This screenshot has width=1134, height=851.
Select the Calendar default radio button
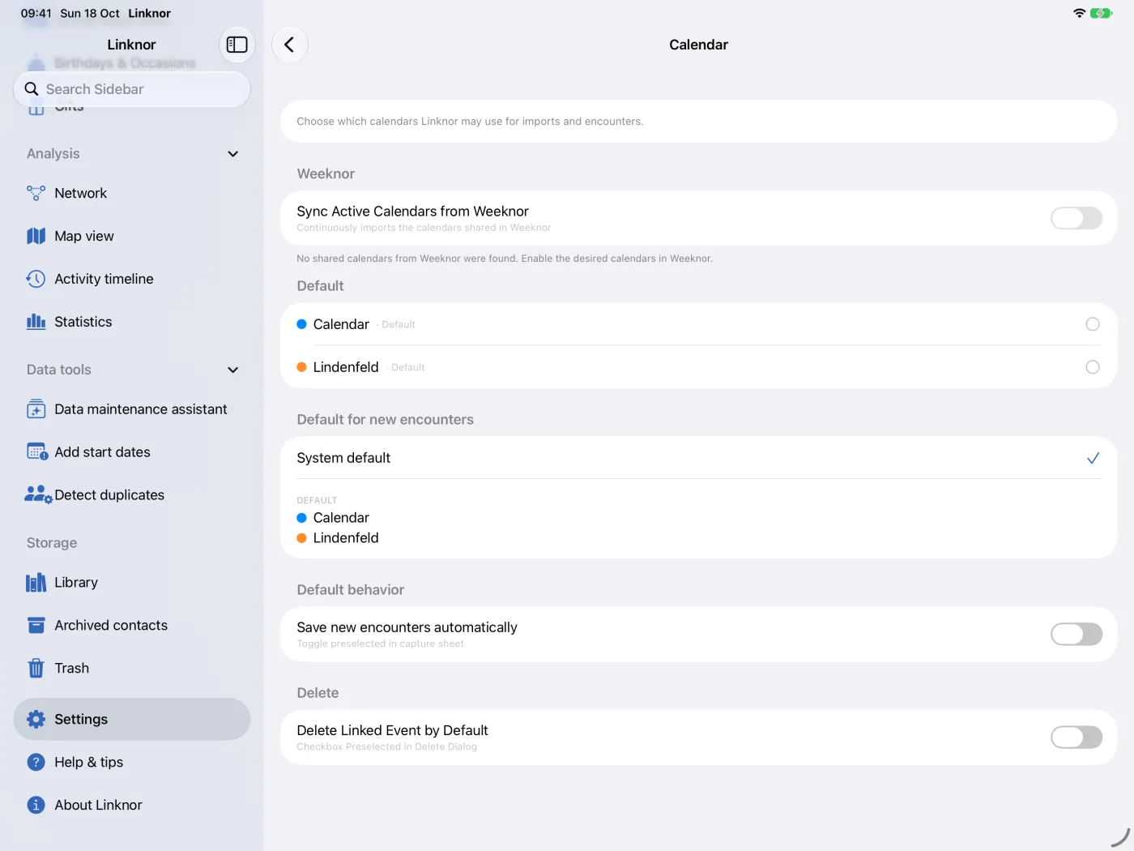click(1093, 324)
